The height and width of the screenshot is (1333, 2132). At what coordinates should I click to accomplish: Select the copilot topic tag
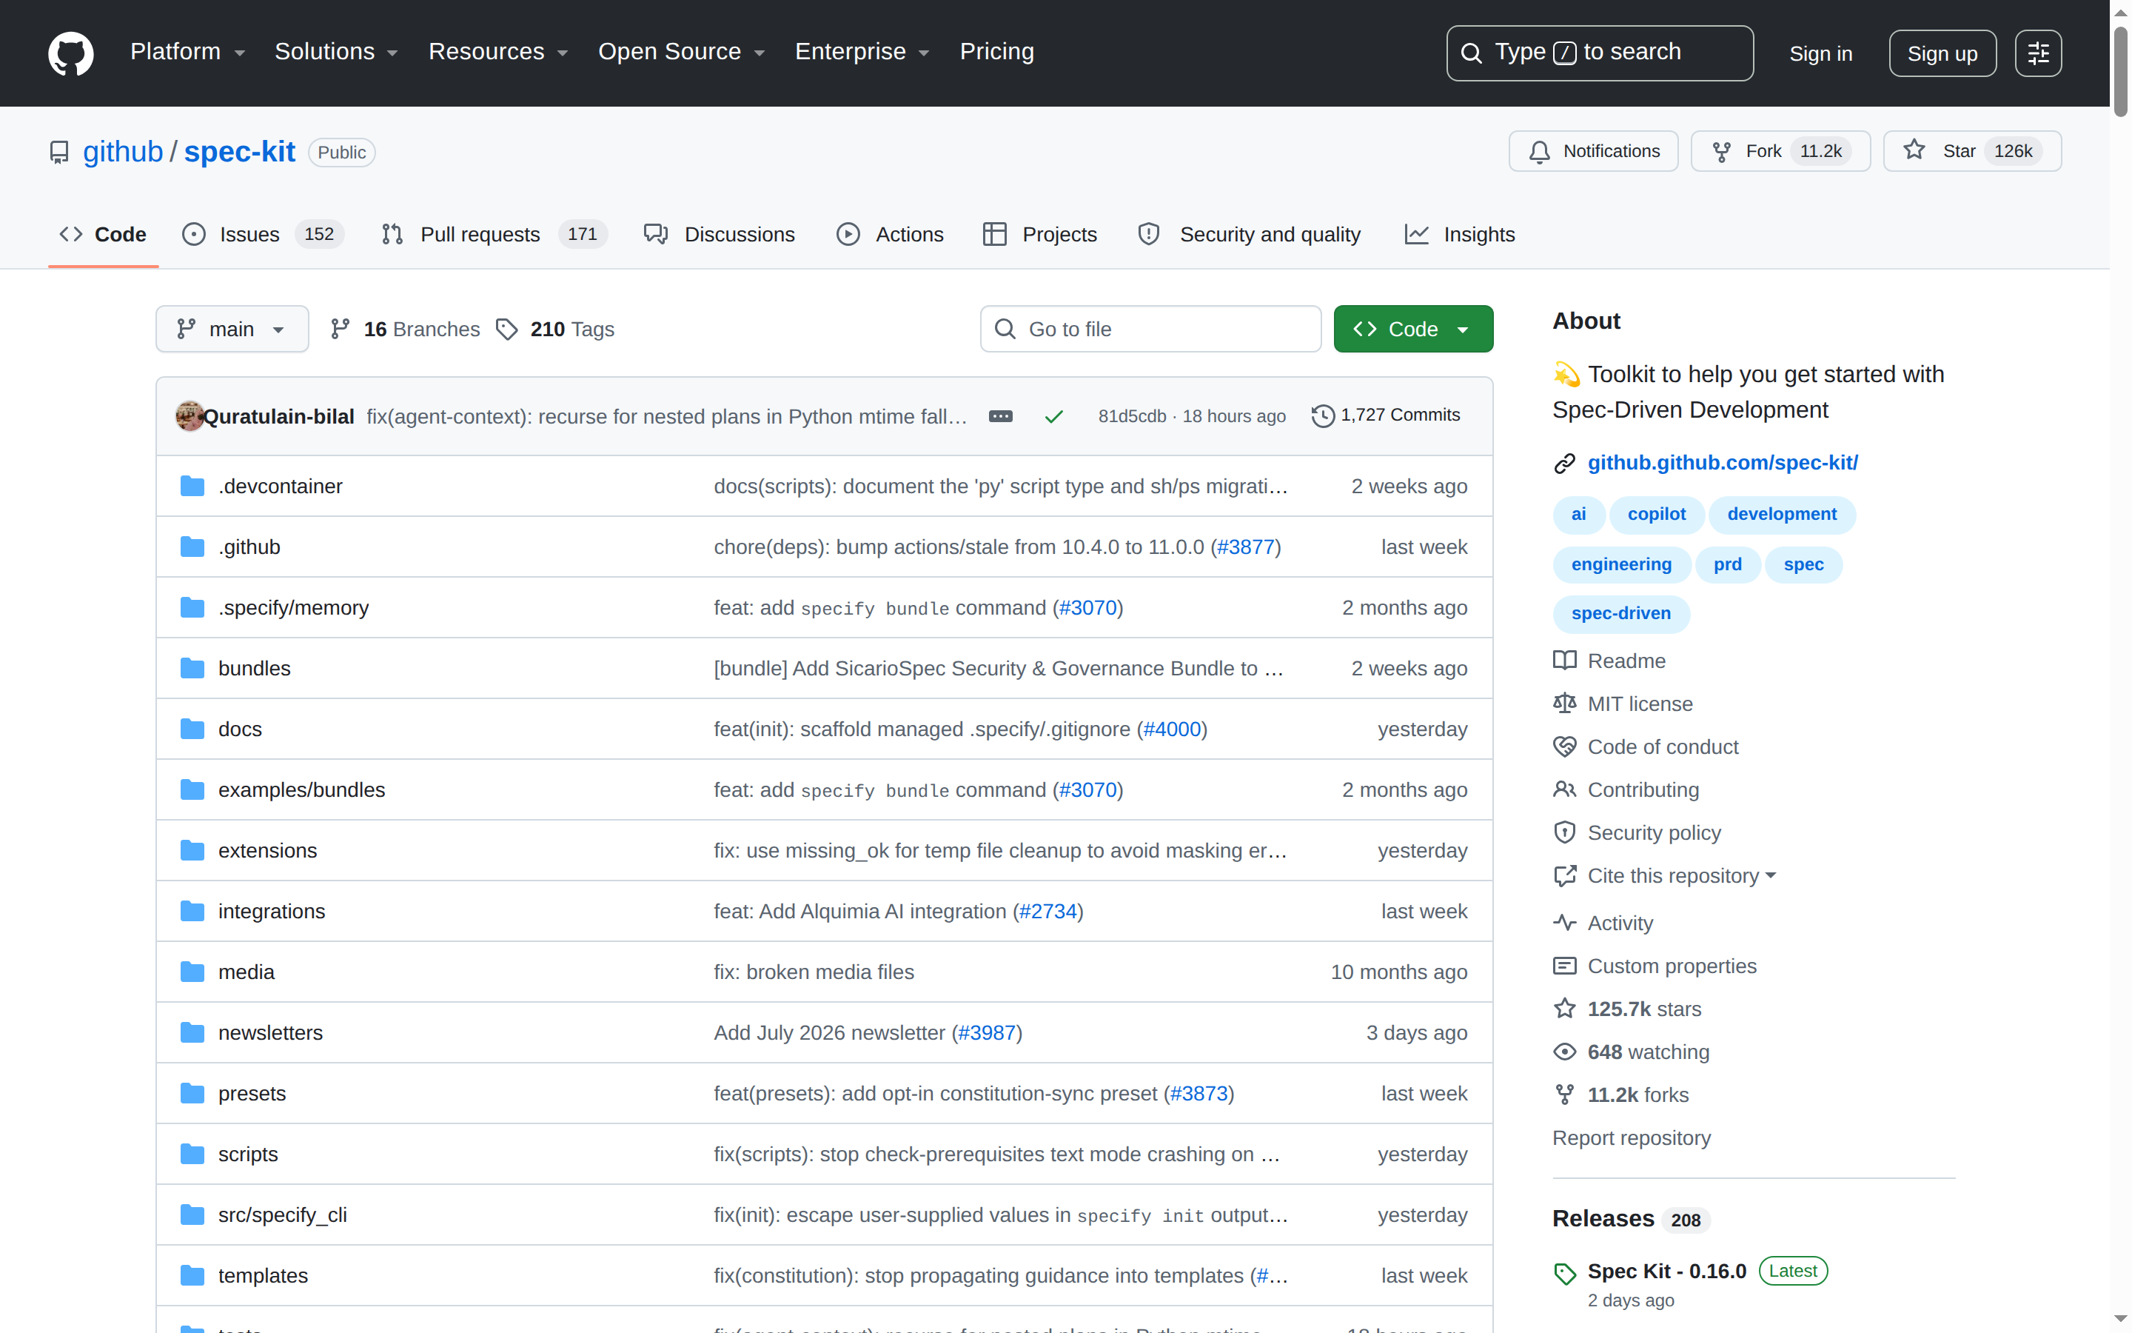[1656, 514]
